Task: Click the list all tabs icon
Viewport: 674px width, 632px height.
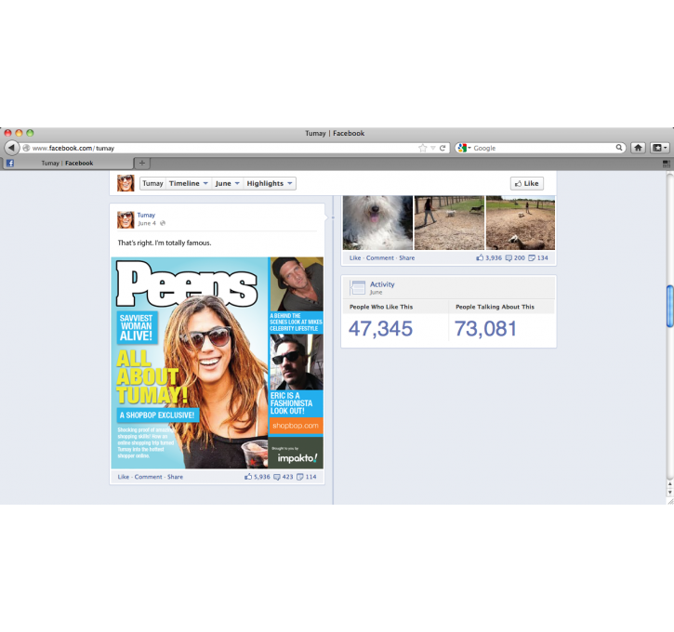Action: pos(666,164)
